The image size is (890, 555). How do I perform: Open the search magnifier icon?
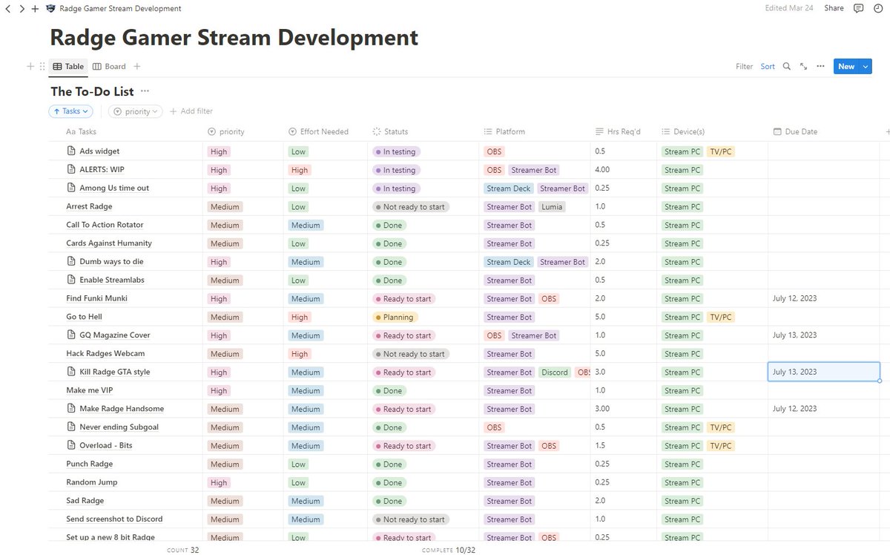pyautogui.click(x=787, y=66)
